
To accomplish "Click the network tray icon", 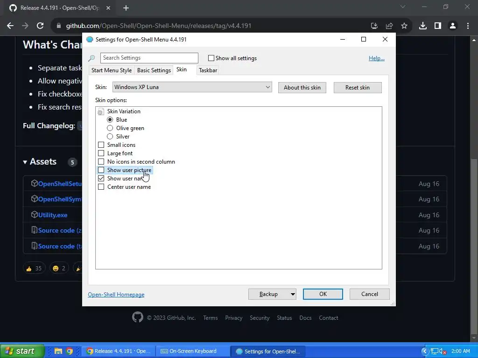I will click(434, 351).
